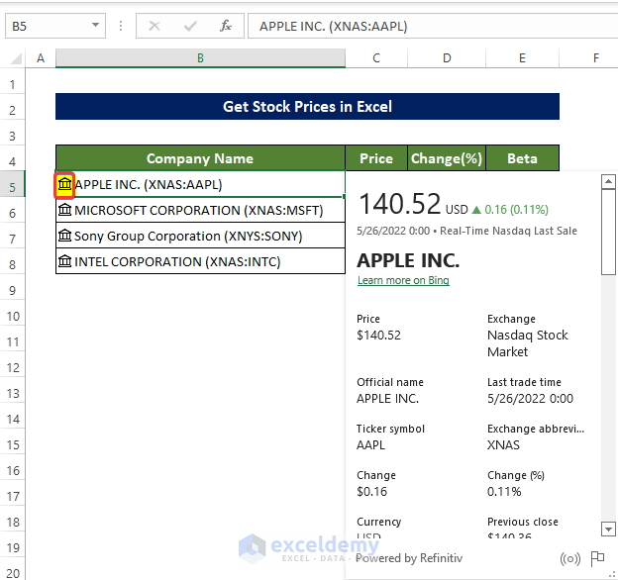Screen dimensions: 618x580
Task: Click the Insert Function fx icon
Action: [x=226, y=26]
